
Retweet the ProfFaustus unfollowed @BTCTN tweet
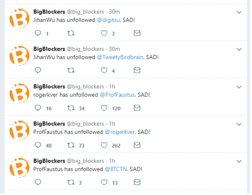[71, 182]
